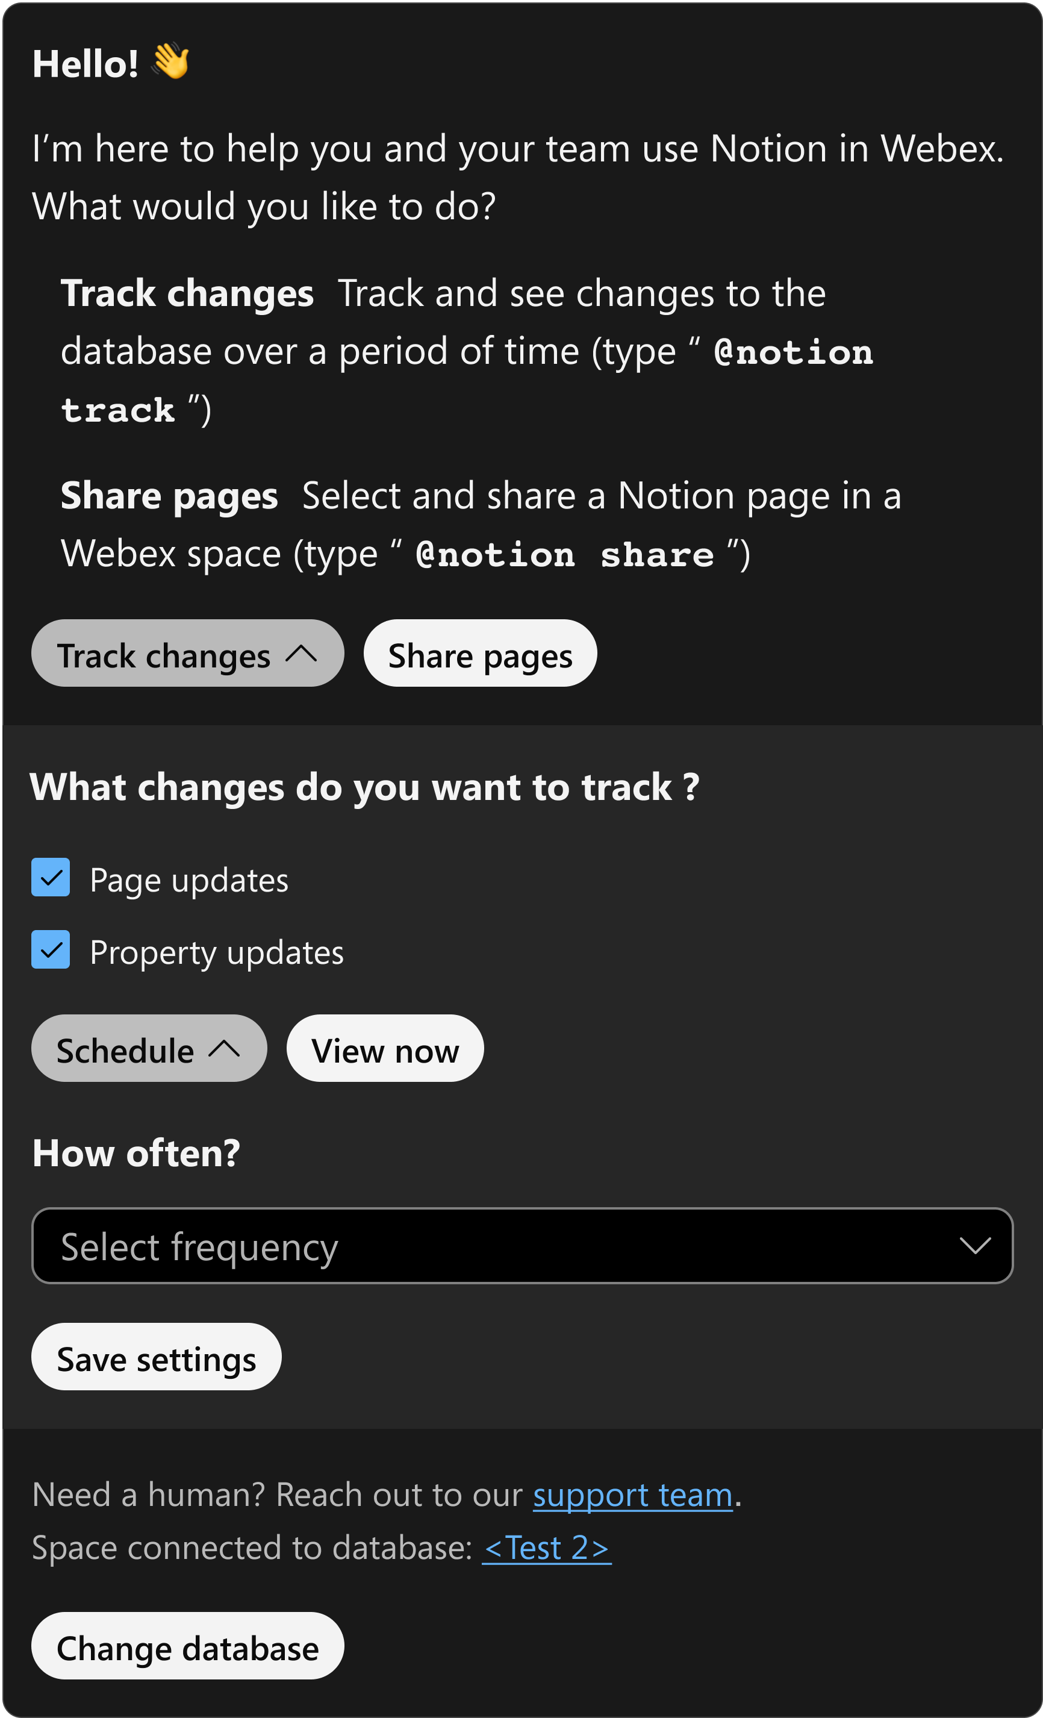1043x1718 pixels.
Task: Click the 'How often?' heading
Action: 136,1153
